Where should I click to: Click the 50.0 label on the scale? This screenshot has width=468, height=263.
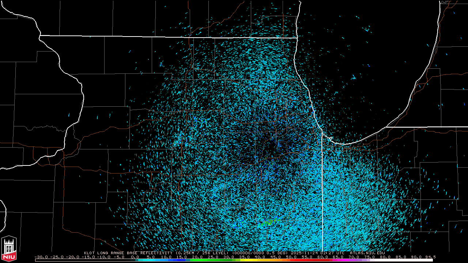click(291, 257)
